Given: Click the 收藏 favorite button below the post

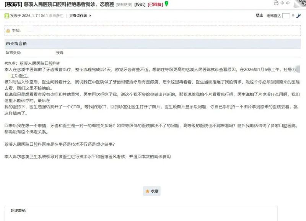Looking at the screenshot, I should pos(151,191).
